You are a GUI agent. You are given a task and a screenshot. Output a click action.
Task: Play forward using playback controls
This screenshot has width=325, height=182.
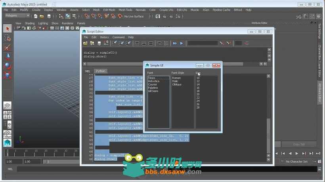(x=297, y=154)
